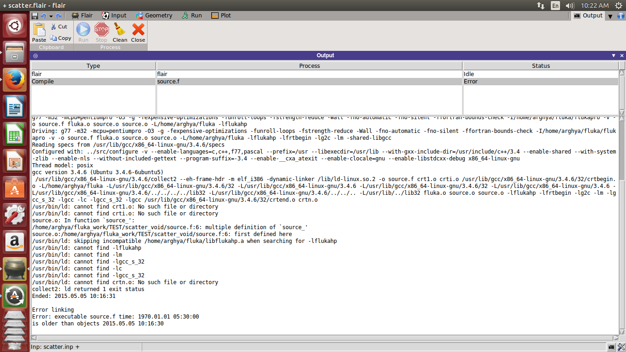Close the Output panel with the X
Screen dimensions: 626x352
622,55
